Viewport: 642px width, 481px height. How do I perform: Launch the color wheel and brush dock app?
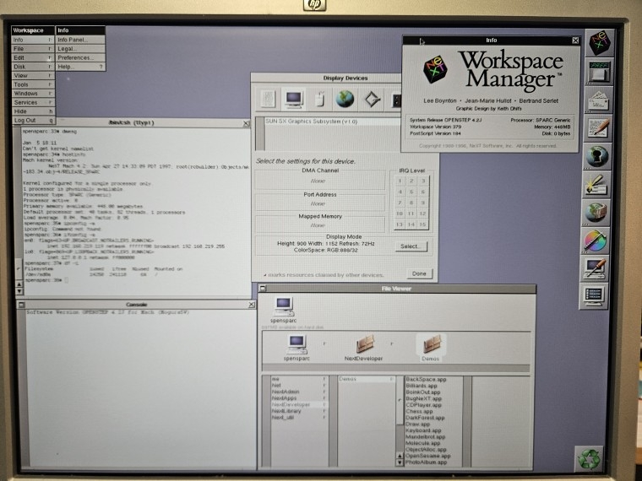click(595, 240)
